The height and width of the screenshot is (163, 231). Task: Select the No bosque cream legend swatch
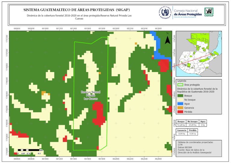(180, 99)
